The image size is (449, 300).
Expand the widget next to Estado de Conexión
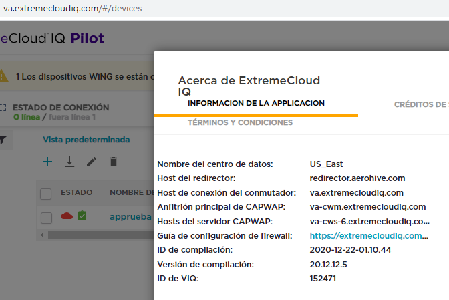click(146, 110)
